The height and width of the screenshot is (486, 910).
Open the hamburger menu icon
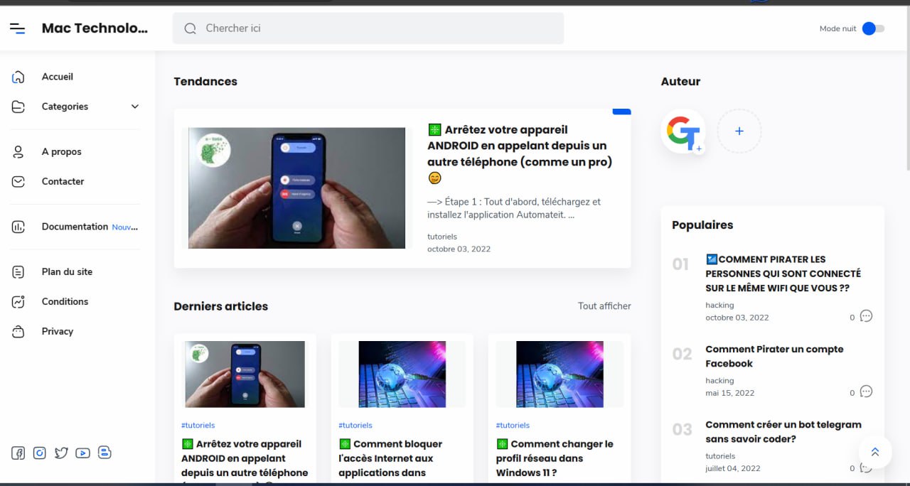[17, 28]
